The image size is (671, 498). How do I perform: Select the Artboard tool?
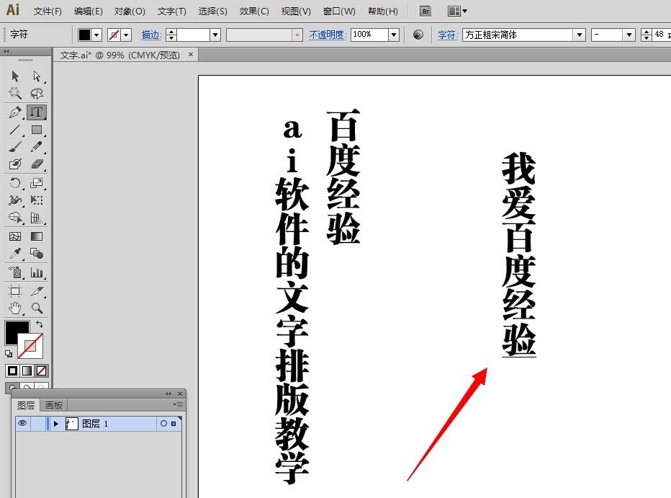pyautogui.click(x=15, y=291)
